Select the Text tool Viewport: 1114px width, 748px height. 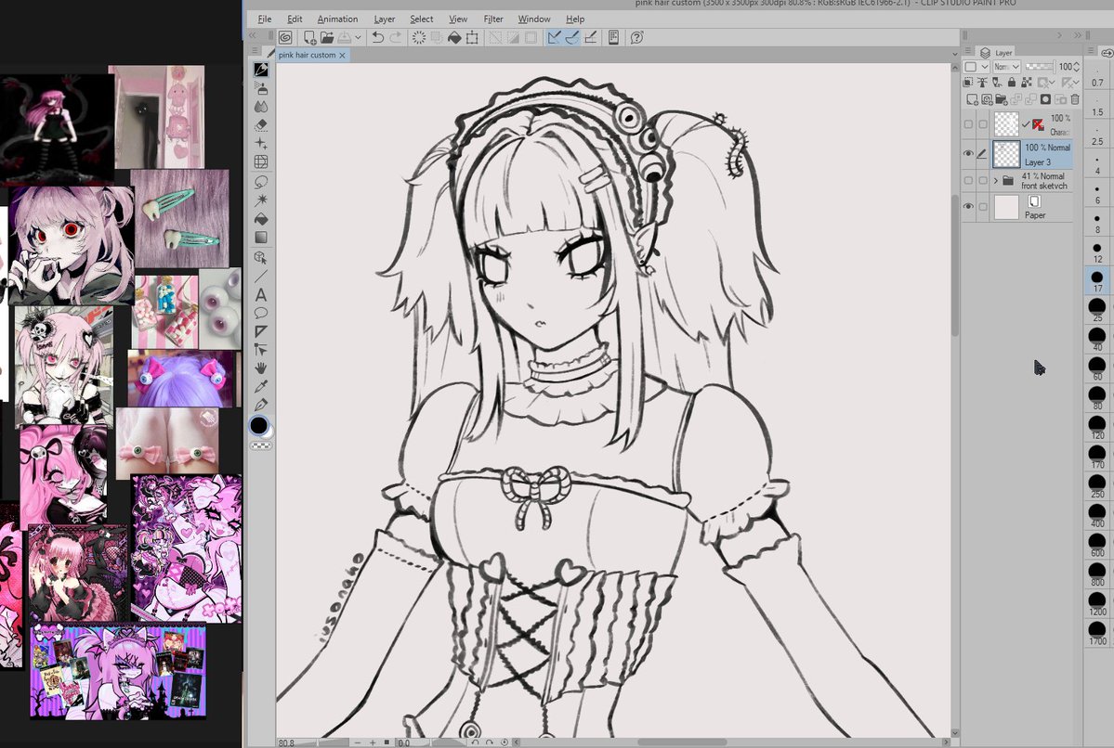(x=261, y=294)
